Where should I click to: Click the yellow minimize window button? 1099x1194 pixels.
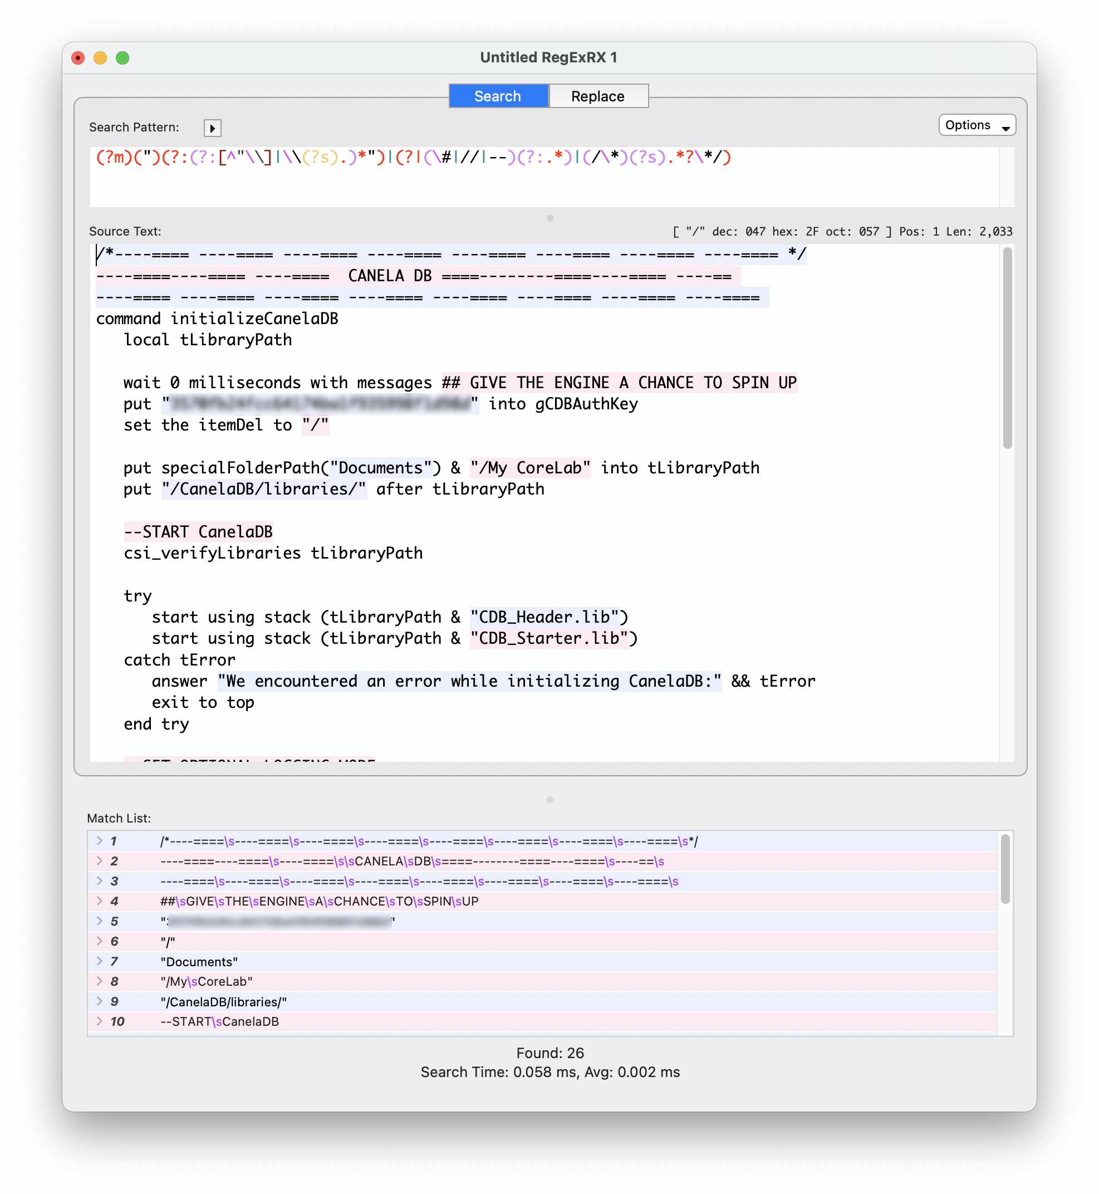tap(100, 58)
